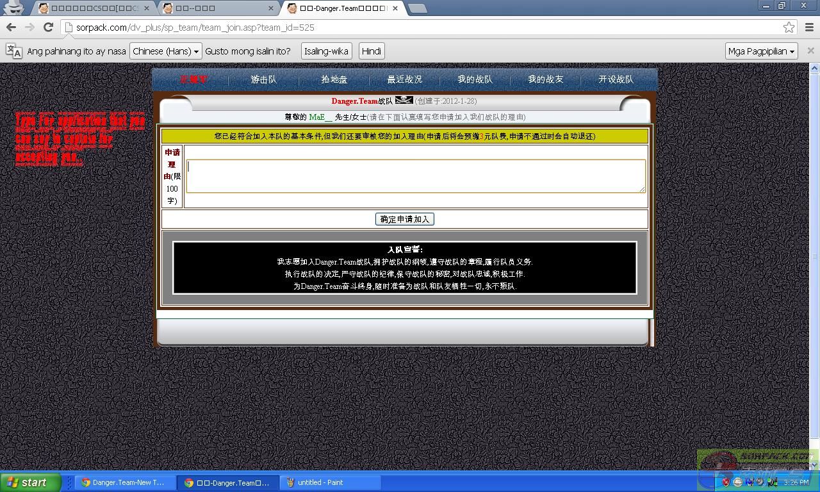Switch to the first browser tab
The height and width of the screenshot is (492, 820).
click(x=93, y=8)
